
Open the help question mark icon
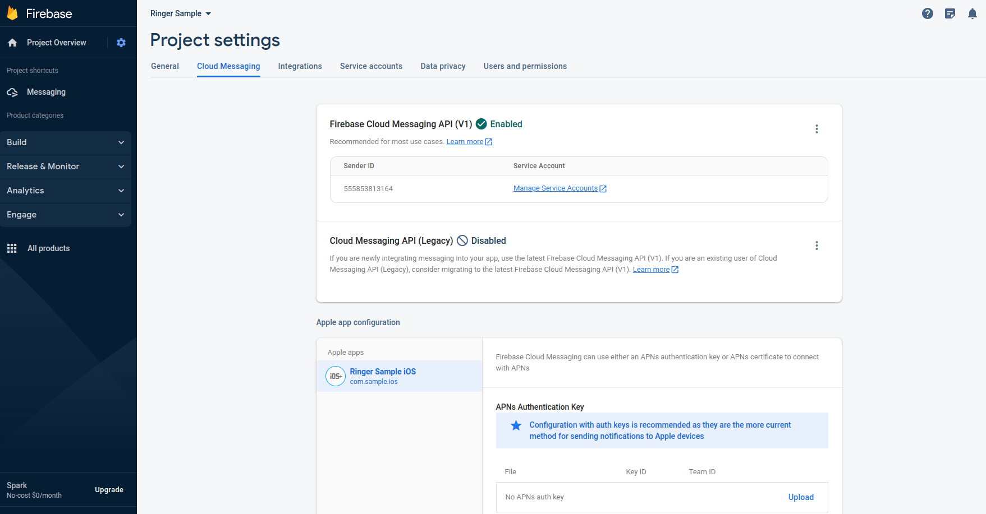point(927,13)
